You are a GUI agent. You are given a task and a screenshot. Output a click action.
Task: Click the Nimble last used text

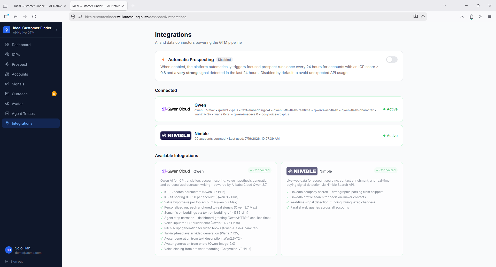point(254,139)
